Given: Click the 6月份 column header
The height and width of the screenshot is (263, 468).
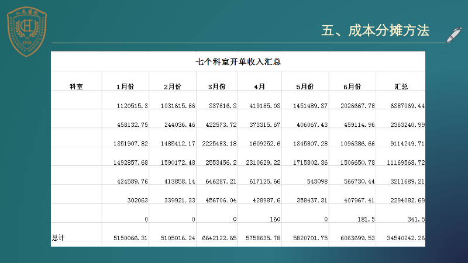Looking at the screenshot, I should [352, 86].
